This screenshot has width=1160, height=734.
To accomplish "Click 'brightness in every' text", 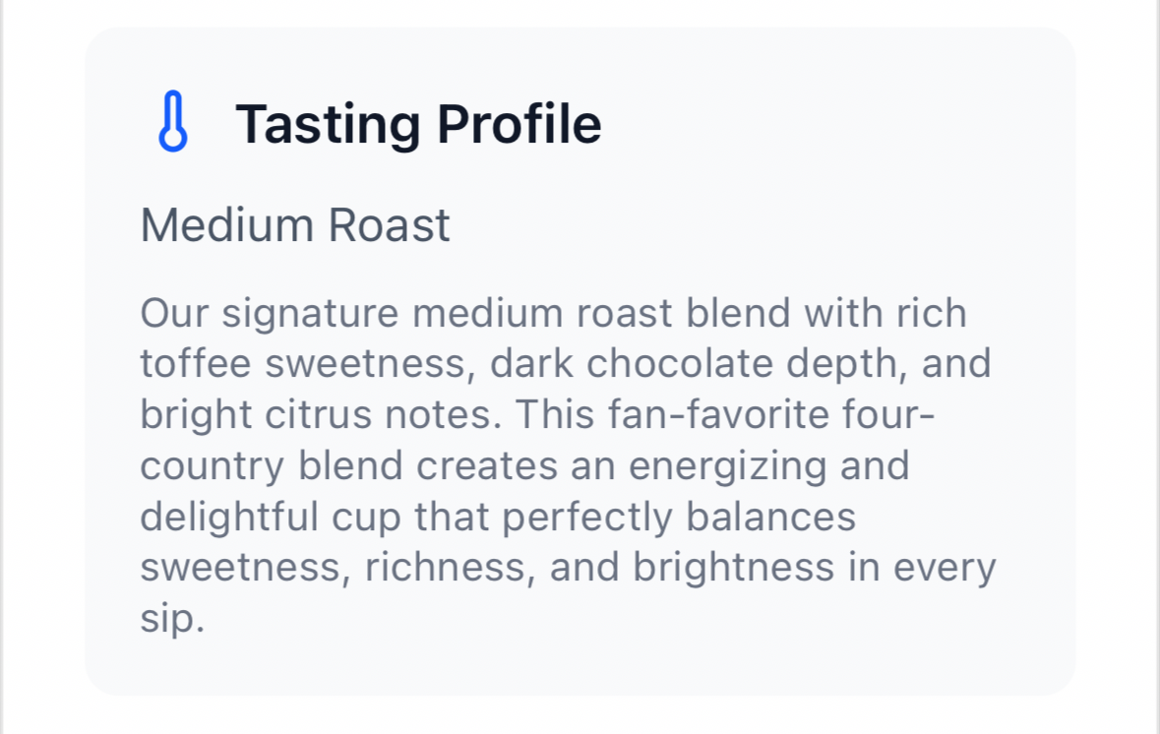I will (815, 569).
